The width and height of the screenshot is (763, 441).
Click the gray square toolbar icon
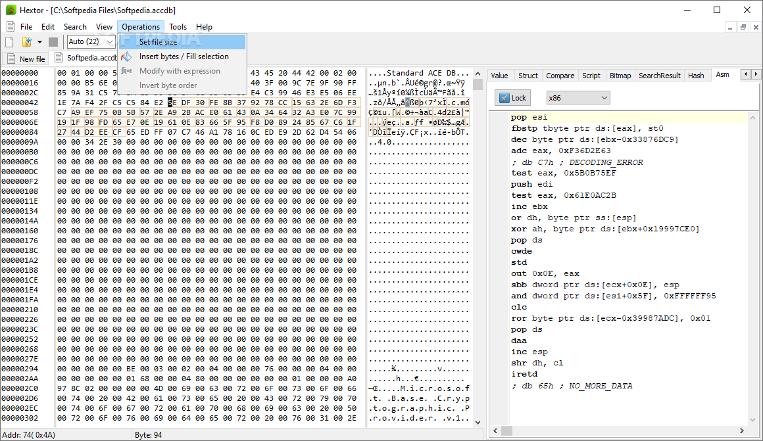[x=53, y=42]
